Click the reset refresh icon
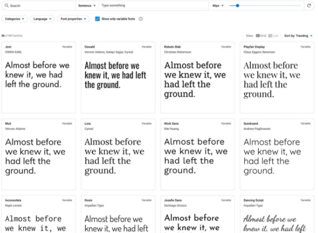The height and width of the screenshot is (233, 318). (309, 6)
